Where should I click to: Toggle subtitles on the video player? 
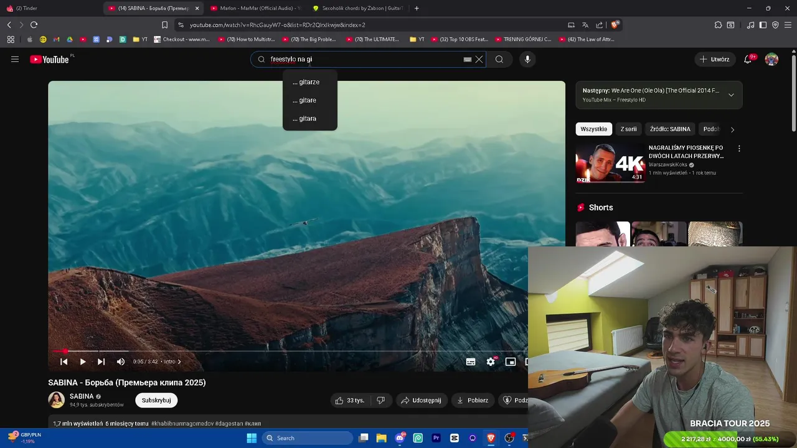471,362
